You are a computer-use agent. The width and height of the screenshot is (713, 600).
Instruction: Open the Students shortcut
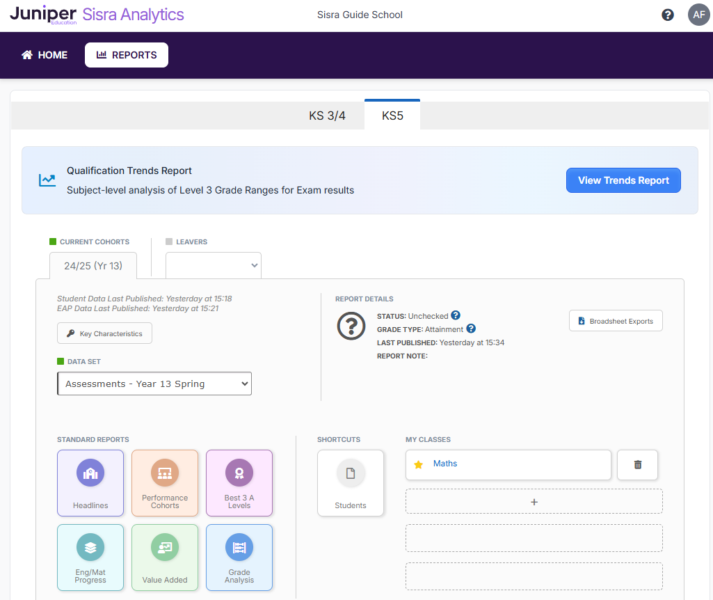pyautogui.click(x=351, y=482)
